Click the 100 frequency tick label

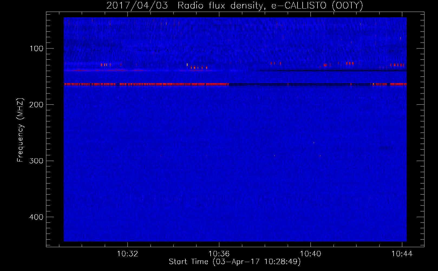(37, 49)
